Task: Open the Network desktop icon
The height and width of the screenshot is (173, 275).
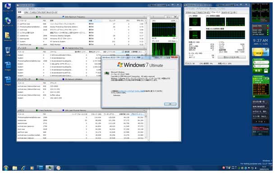Action: coord(8,22)
